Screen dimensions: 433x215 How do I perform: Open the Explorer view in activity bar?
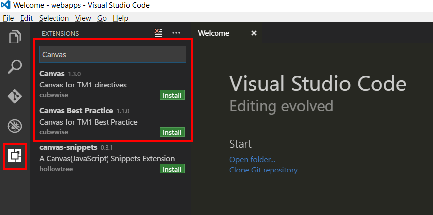click(x=15, y=37)
